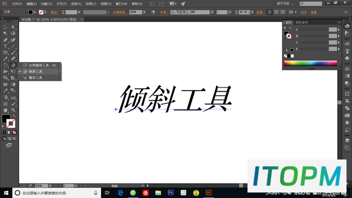
Task: Enable Draw Behind mode
Action: click(x=9, y=139)
